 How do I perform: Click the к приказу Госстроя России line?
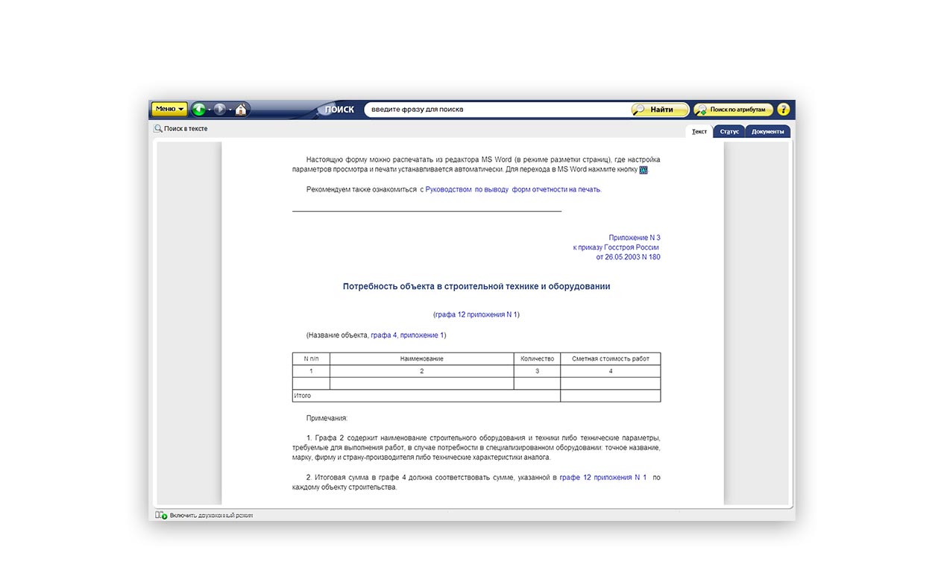pyautogui.click(x=616, y=247)
